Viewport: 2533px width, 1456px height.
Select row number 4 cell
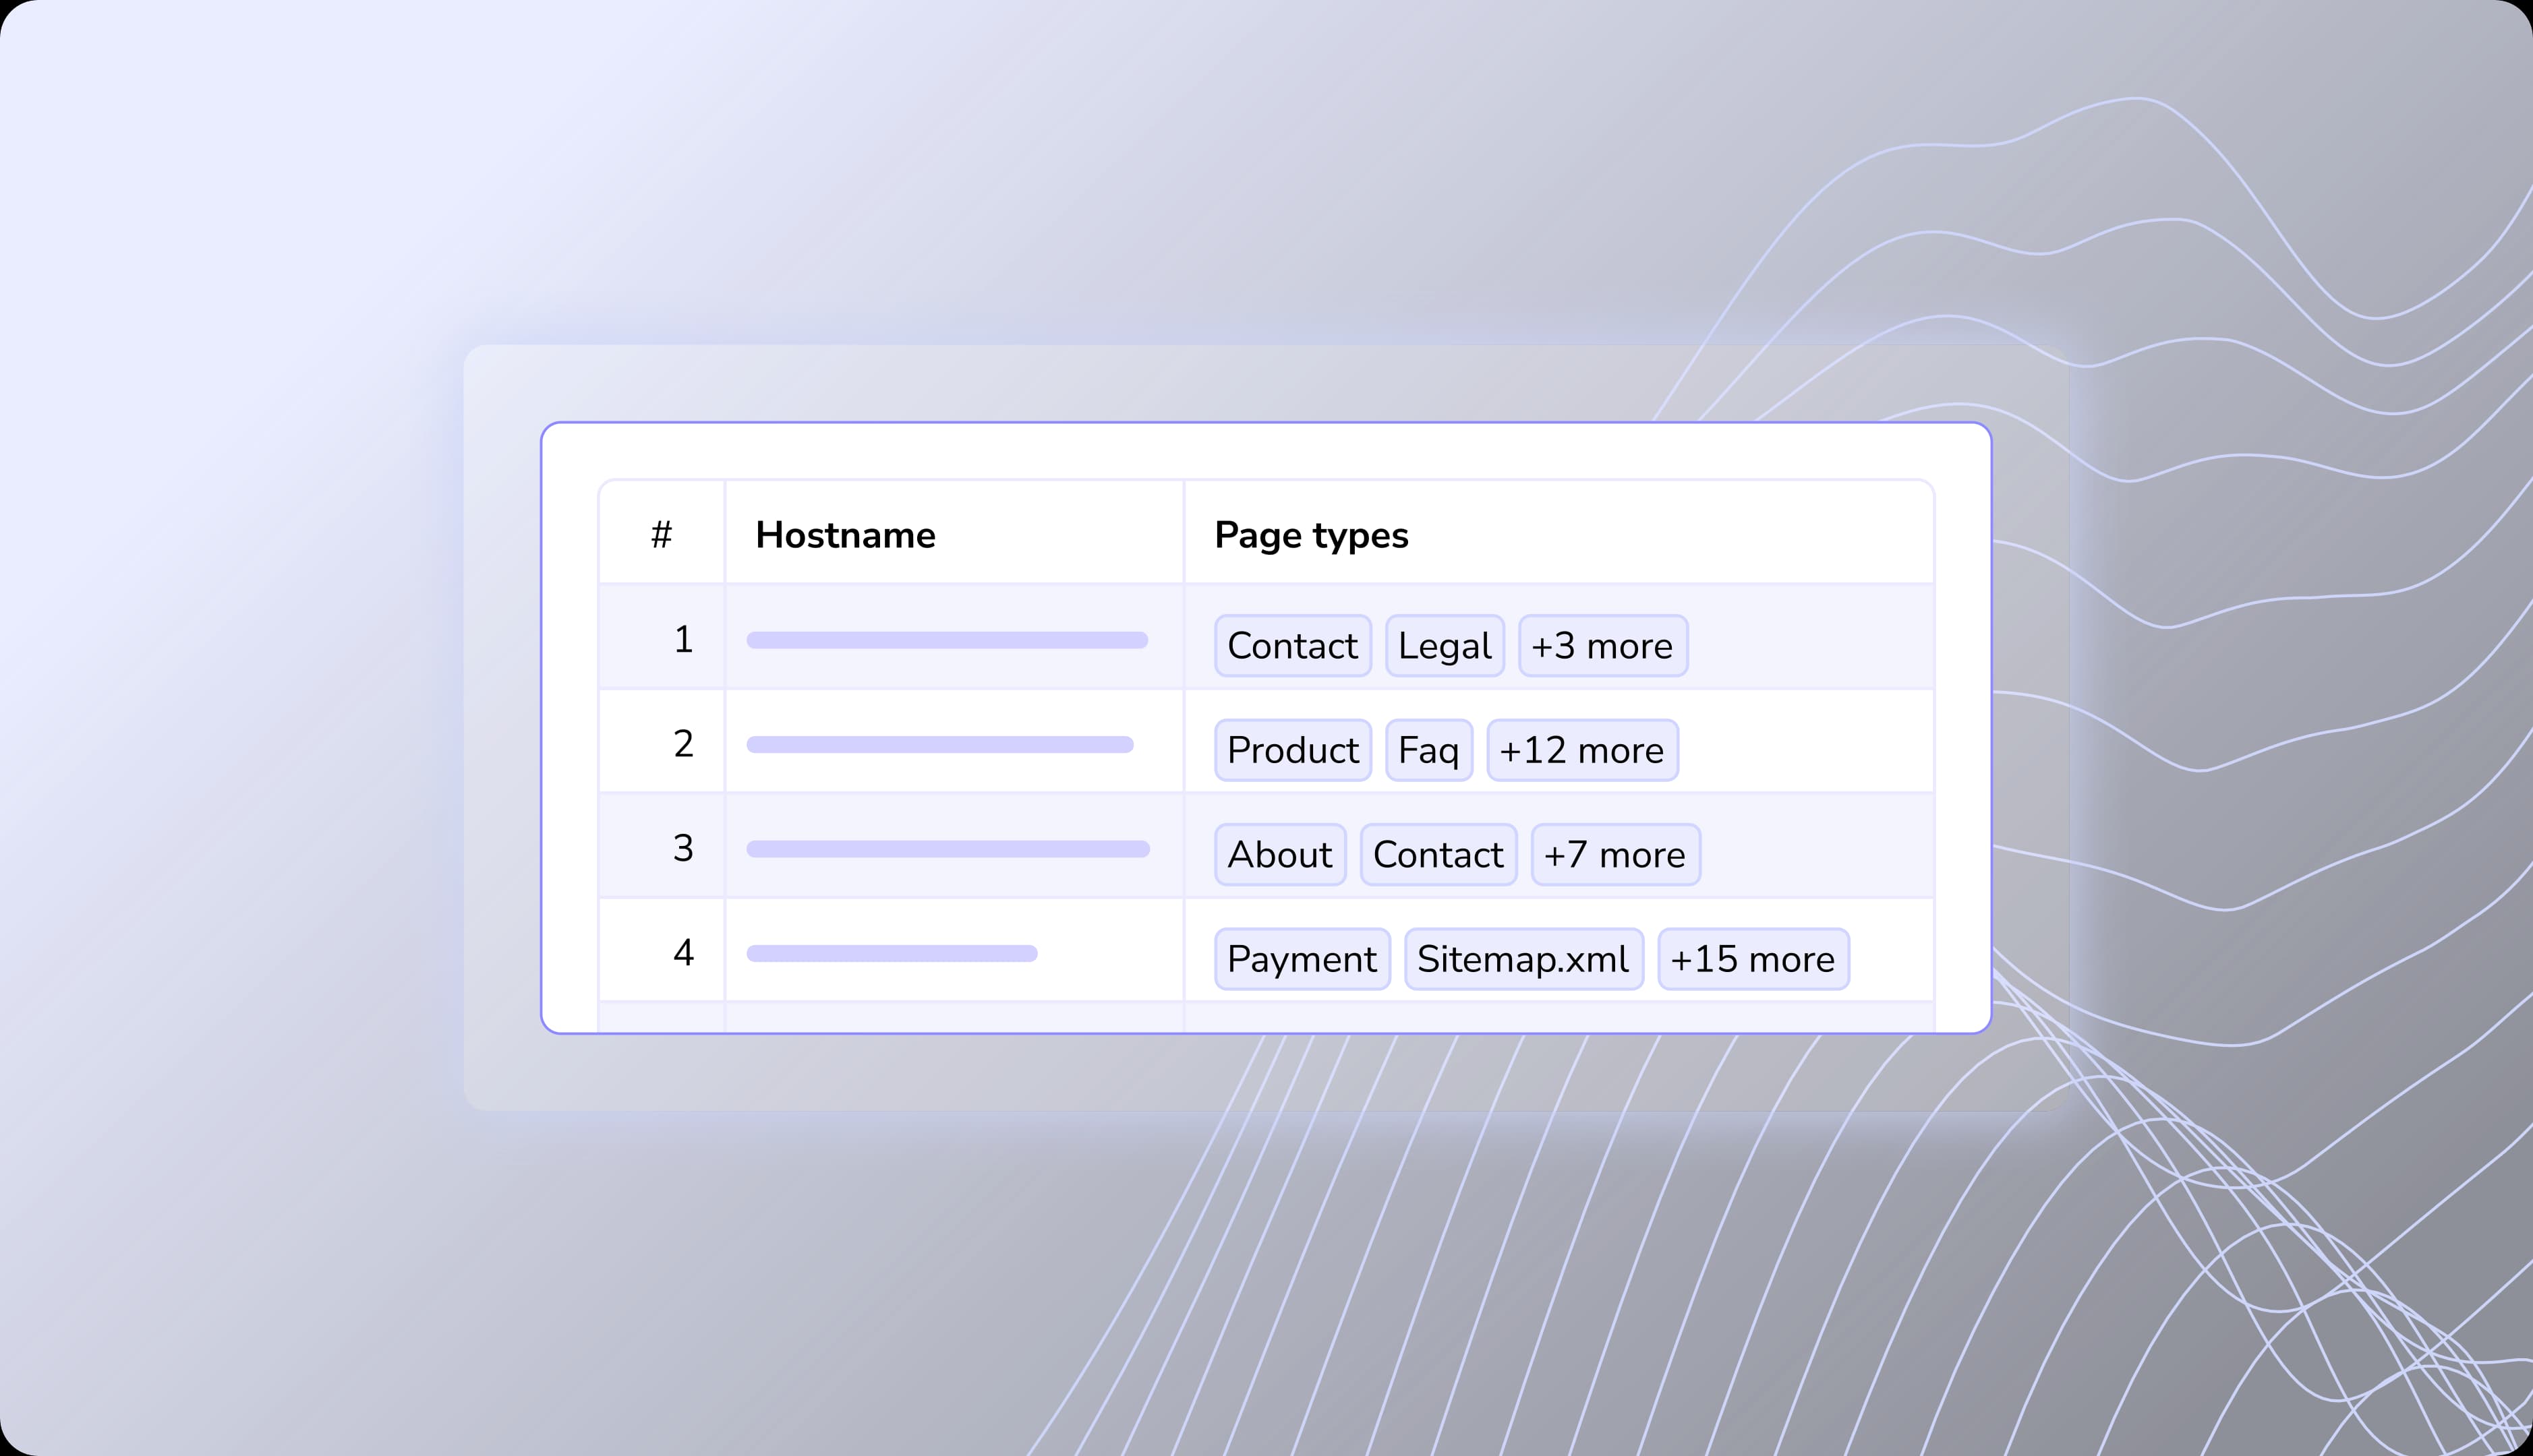[x=682, y=952]
